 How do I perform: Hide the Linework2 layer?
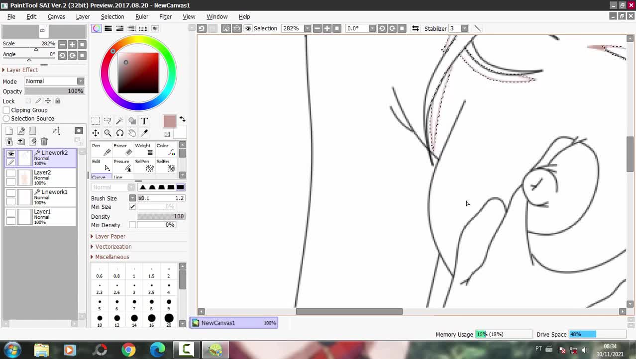11,154
